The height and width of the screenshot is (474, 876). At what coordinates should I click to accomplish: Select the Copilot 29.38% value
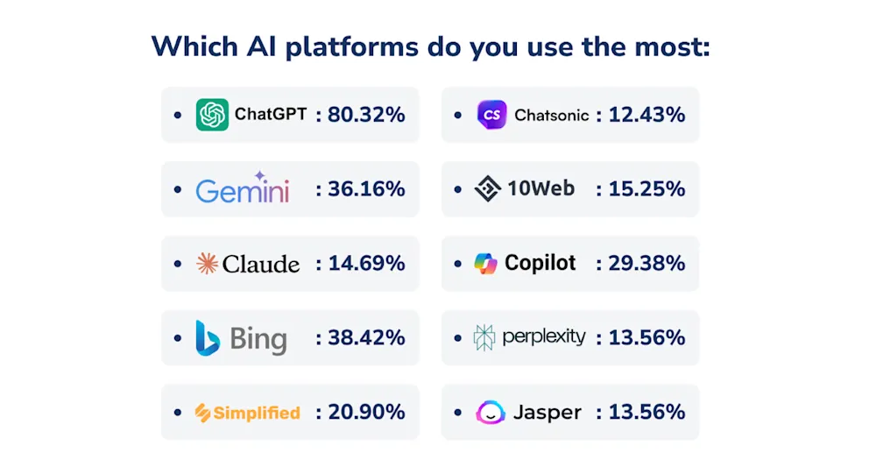[646, 263]
